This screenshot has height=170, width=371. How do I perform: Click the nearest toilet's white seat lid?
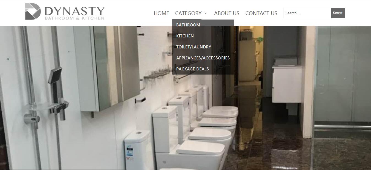pos(201,147)
